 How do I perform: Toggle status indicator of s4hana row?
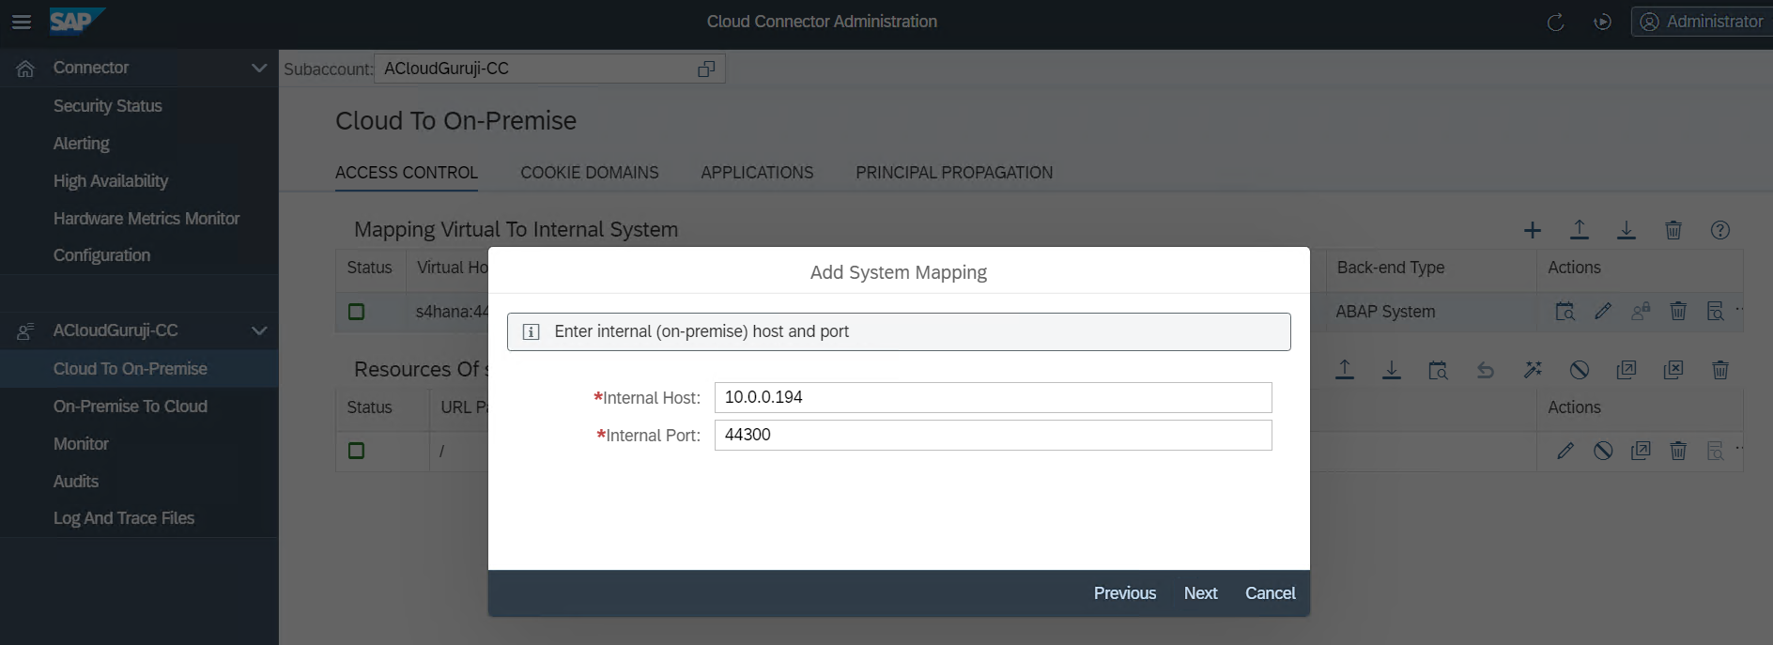356,312
